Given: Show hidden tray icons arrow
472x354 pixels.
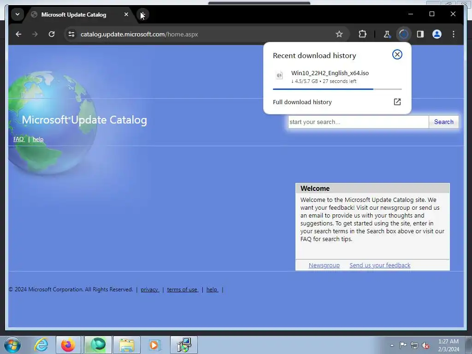Looking at the screenshot, I should tap(392, 345).
